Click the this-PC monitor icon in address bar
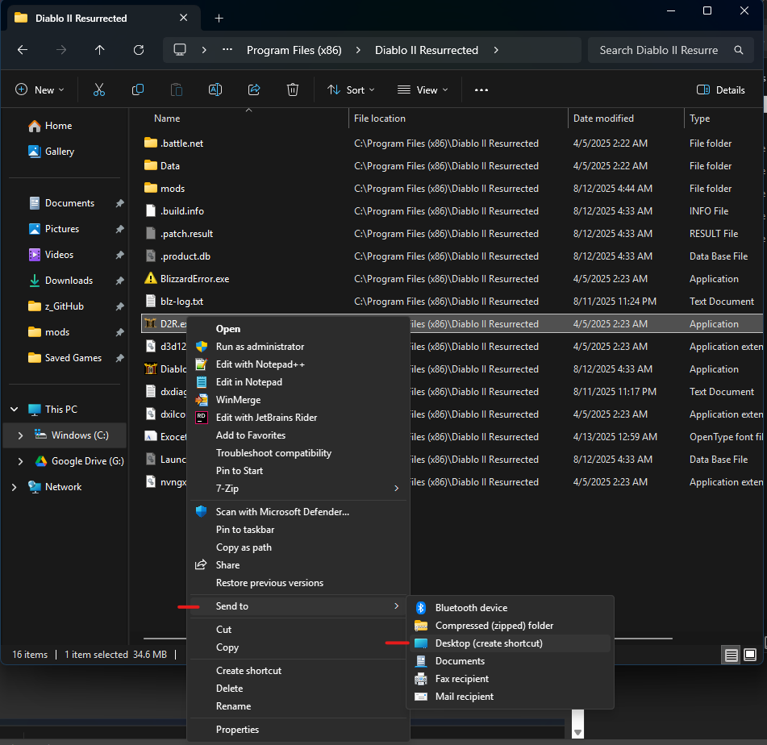This screenshot has height=745, width=767. [180, 50]
